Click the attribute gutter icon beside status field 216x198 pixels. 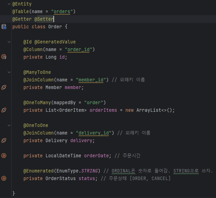coord(4,178)
